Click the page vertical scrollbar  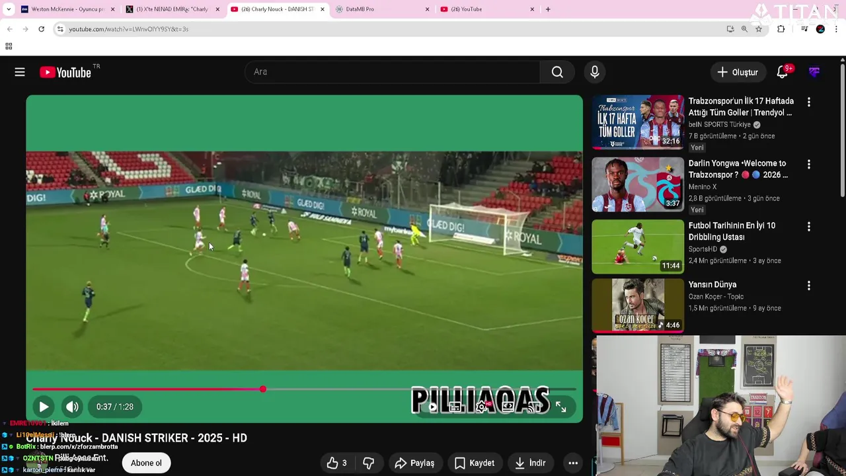pos(842,129)
